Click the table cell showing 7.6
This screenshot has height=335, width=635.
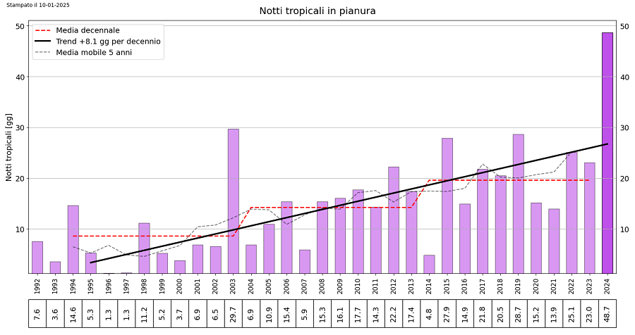pyautogui.click(x=37, y=313)
